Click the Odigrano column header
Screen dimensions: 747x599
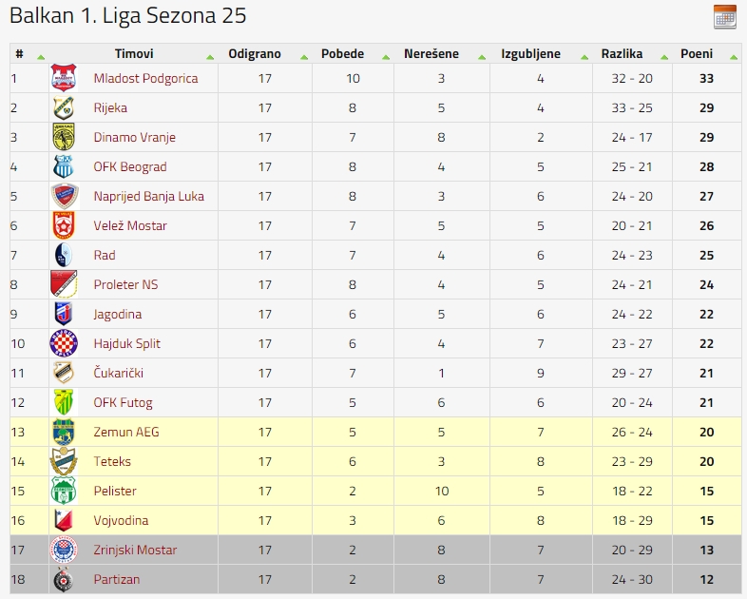click(255, 53)
